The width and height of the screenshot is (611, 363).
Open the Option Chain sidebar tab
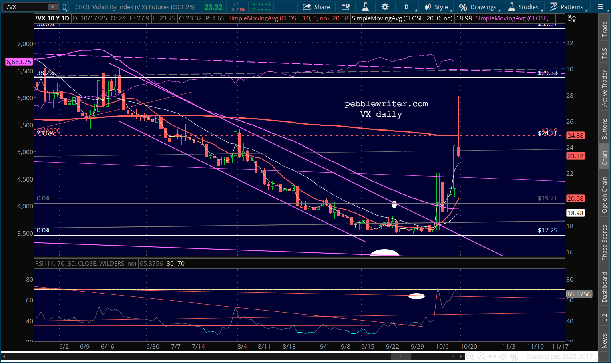[605, 195]
